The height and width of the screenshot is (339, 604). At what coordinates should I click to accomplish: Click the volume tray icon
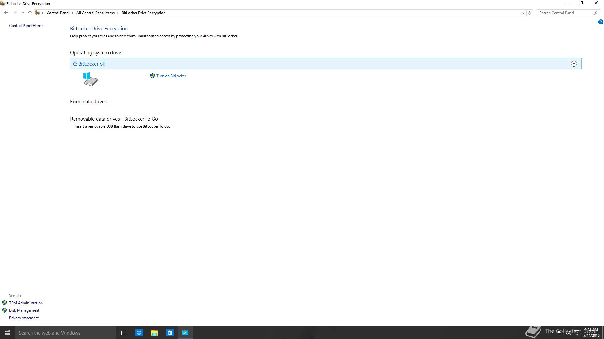point(568,333)
